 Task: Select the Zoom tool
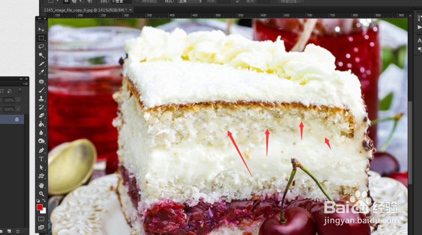click(41, 194)
